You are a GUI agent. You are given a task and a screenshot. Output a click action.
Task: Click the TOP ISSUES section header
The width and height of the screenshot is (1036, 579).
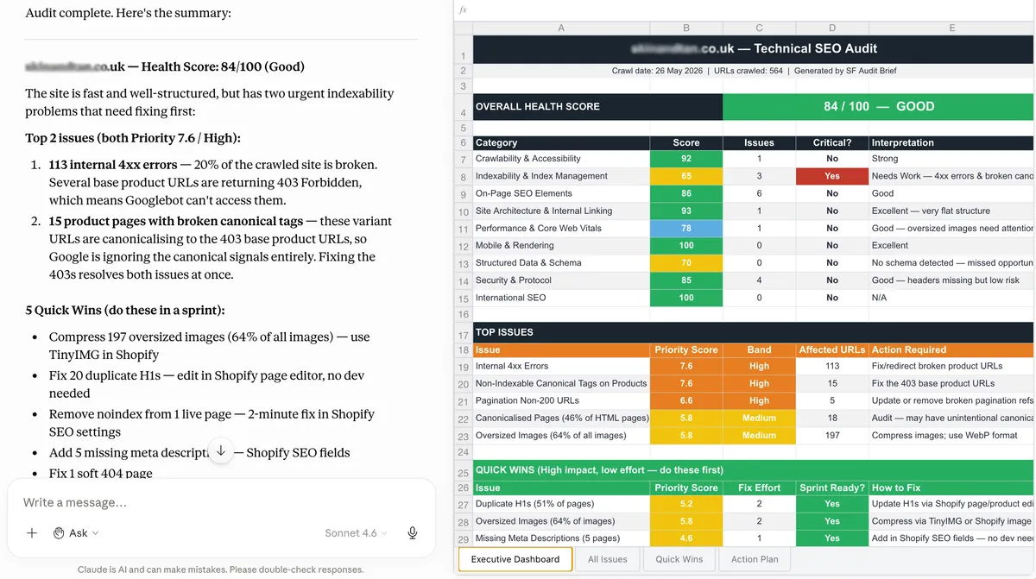(x=754, y=331)
